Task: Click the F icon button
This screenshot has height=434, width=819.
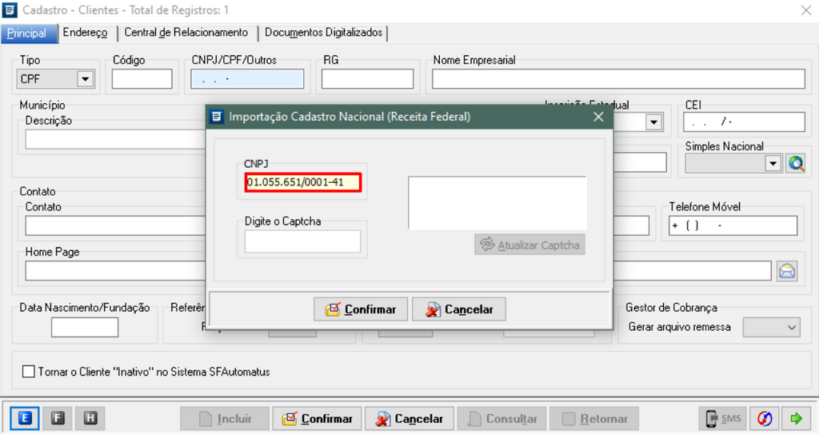Action: point(57,418)
